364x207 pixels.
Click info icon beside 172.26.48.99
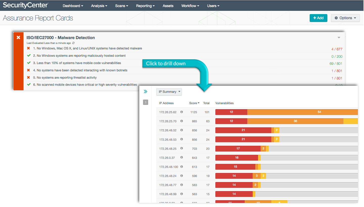[x=181, y=194]
